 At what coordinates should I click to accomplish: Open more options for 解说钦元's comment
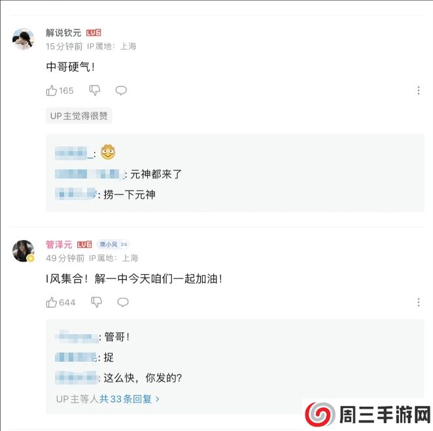click(419, 91)
